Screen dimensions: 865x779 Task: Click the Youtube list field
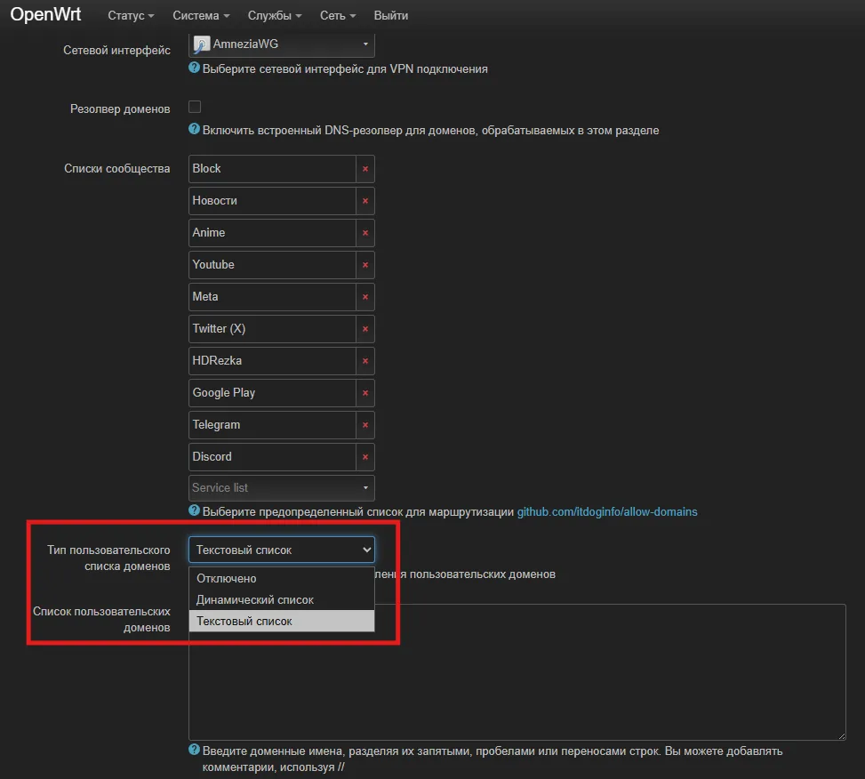272,265
